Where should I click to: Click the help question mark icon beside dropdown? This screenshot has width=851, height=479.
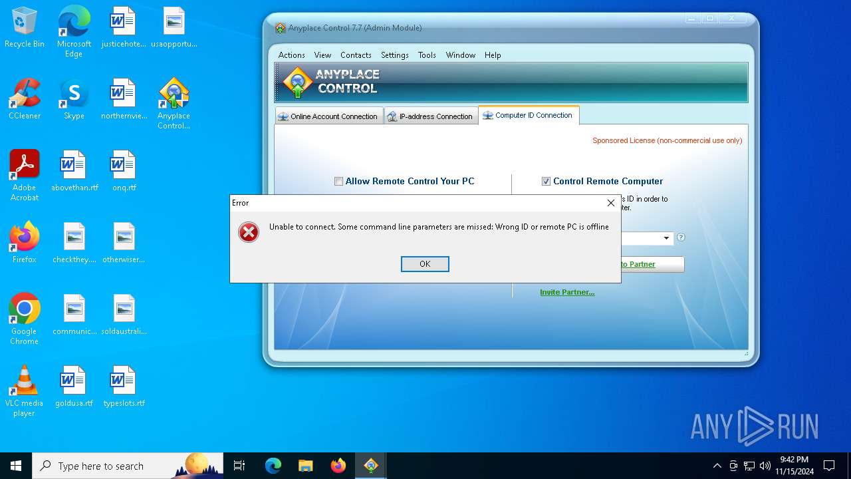[681, 238]
